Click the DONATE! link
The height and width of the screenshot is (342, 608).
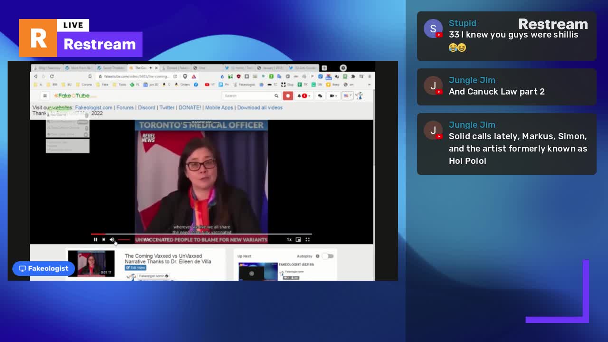[x=190, y=107]
